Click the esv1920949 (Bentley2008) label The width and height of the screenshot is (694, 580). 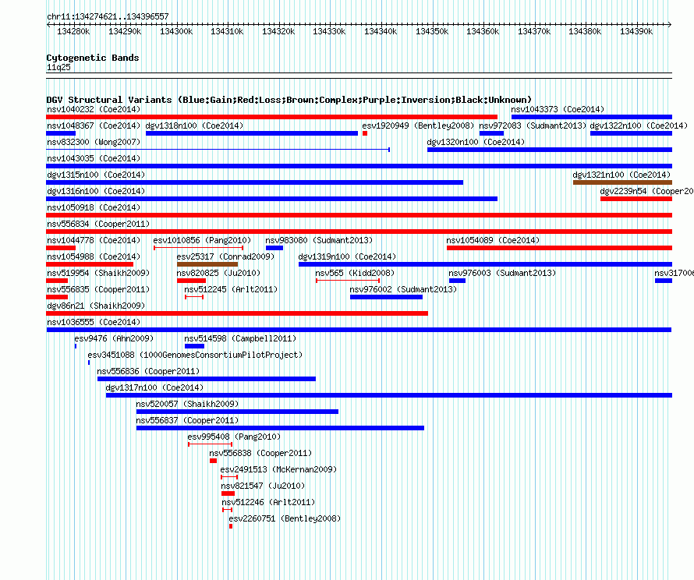pyautogui.click(x=418, y=126)
